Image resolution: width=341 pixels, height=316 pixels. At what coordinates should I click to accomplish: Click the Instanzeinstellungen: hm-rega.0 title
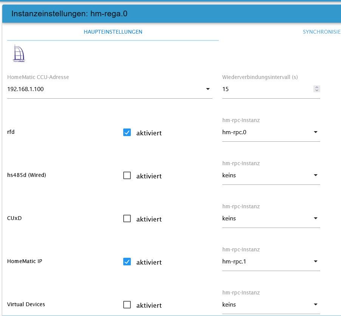point(70,14)
